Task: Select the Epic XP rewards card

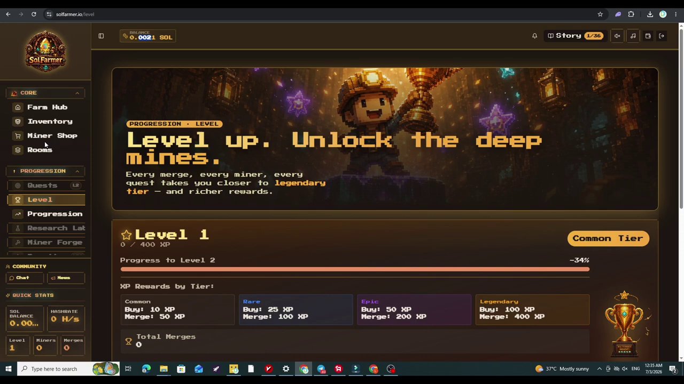Action: pos(414,309)
